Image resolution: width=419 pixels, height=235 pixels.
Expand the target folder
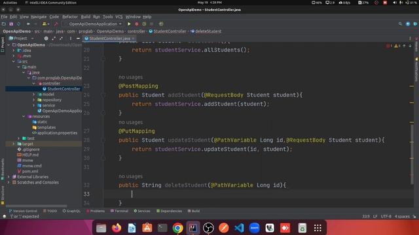point(14,144)
